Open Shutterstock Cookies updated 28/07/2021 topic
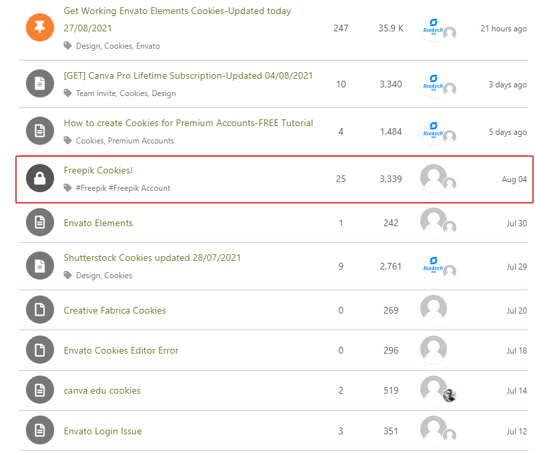The height and width of the screenshot is (451, 535). (152, 258)
